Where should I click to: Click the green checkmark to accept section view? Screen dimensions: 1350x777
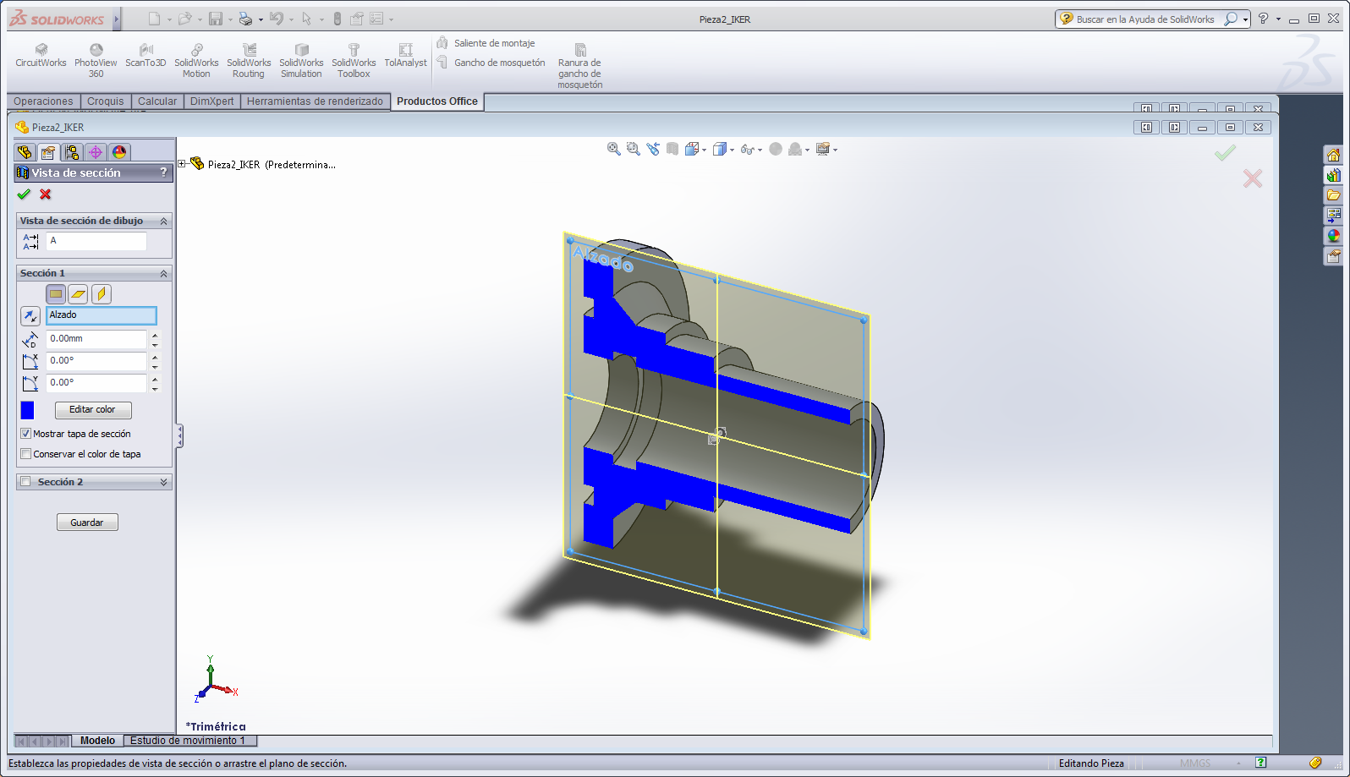24,194
